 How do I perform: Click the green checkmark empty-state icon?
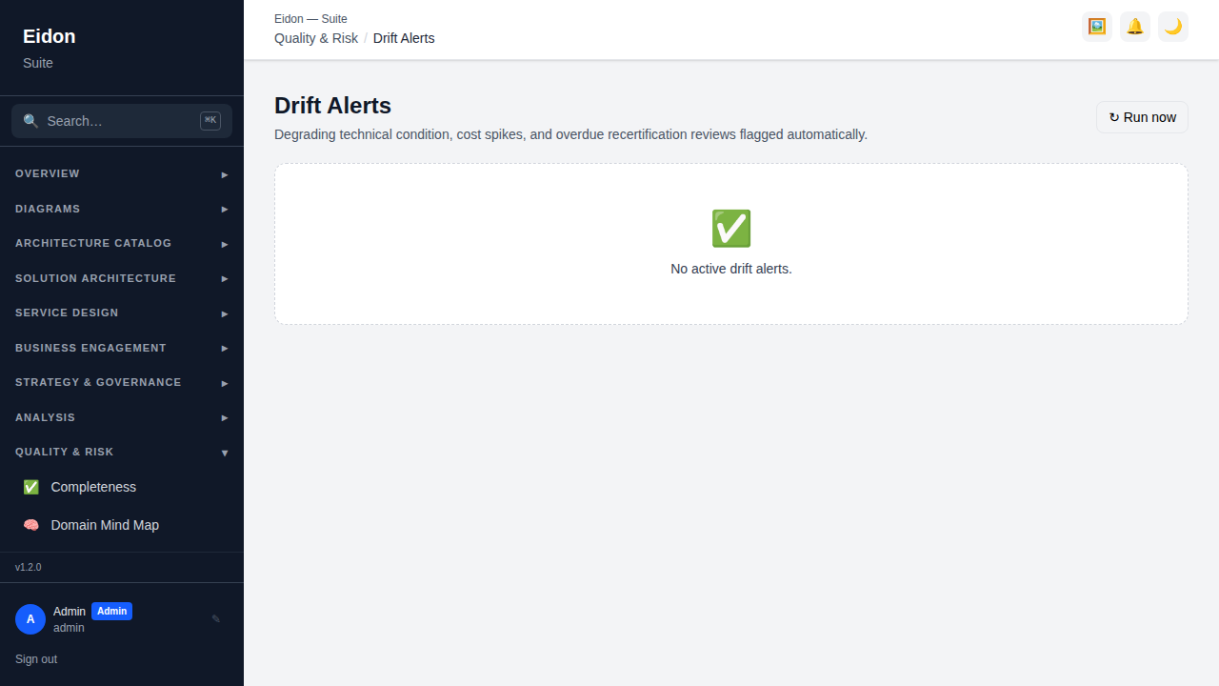731,229
